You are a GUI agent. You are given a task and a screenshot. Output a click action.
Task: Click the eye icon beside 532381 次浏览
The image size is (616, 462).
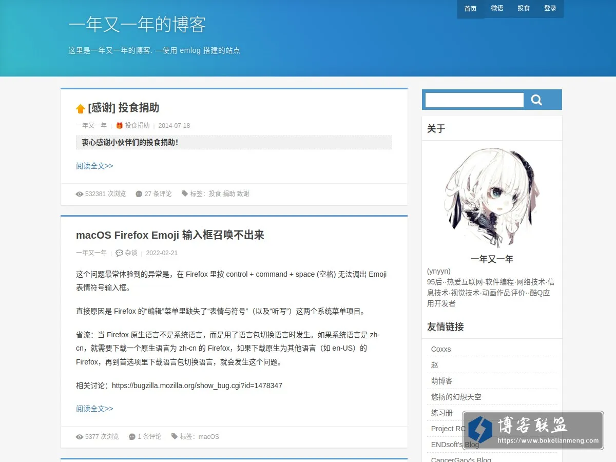click(x=80, y=194)
